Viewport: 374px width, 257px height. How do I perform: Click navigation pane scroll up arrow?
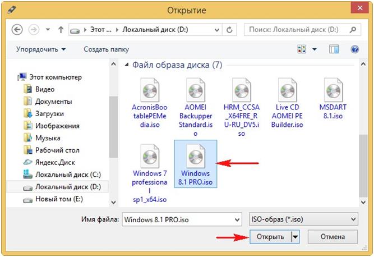click(113, 64)
